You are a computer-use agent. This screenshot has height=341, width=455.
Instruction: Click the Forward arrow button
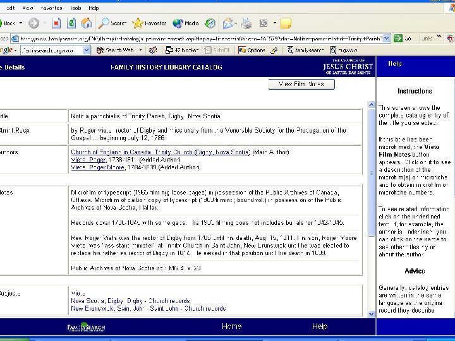[33, 23]
